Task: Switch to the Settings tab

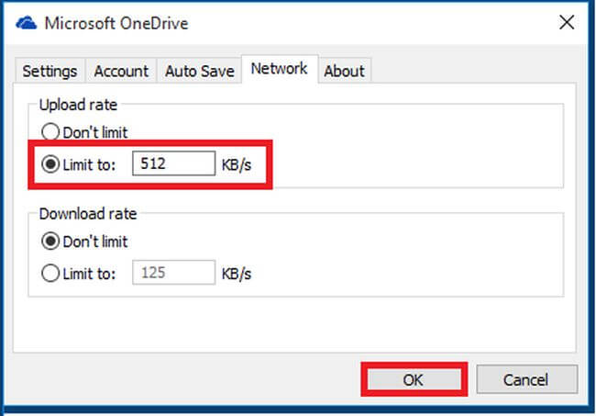Action: coord(50,71)
